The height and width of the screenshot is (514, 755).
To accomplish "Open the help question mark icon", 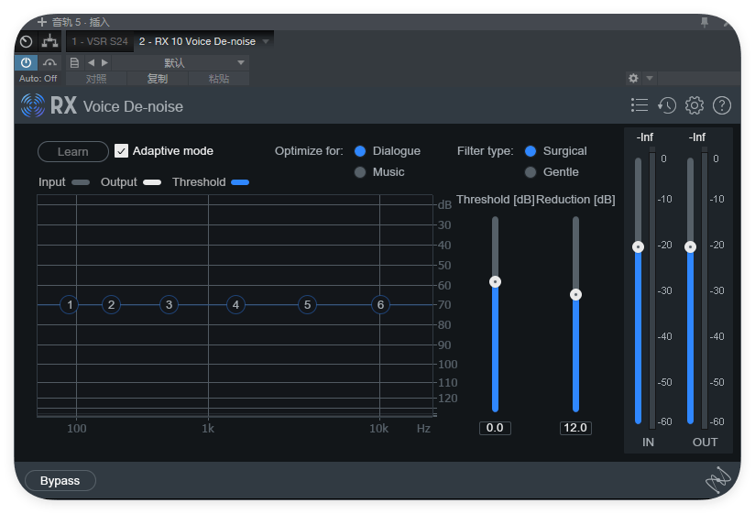I will point(722,105).
